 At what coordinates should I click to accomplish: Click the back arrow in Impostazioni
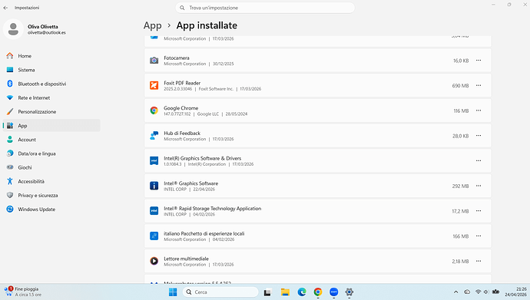[5, 8]
